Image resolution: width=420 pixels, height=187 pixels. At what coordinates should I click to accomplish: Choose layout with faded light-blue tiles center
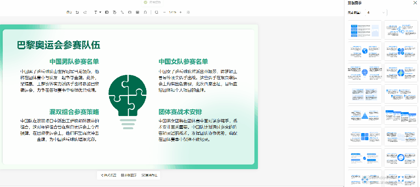pyautogui.click(x=401, y=137)
